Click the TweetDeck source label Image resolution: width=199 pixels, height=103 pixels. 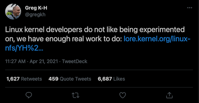(x=74, y=61)
